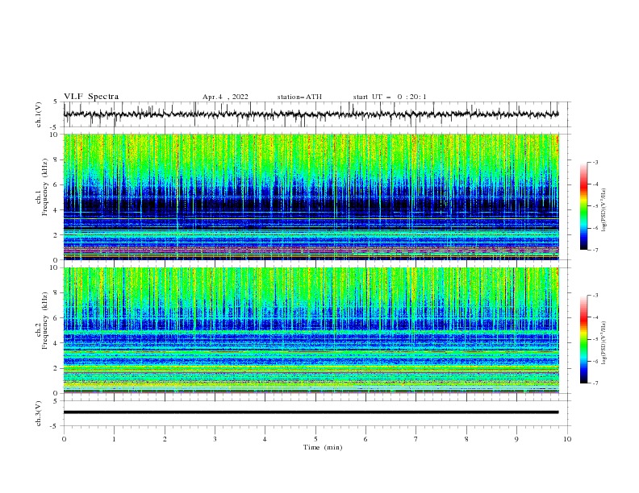This screenshot has height=493, width=639.
Task: Click the "-5" tick on the ch.2 colorbar
Action: 595,339
